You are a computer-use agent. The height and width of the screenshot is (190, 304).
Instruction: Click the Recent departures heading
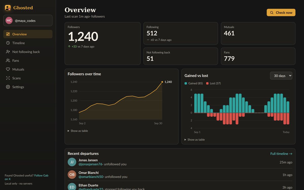83,154
